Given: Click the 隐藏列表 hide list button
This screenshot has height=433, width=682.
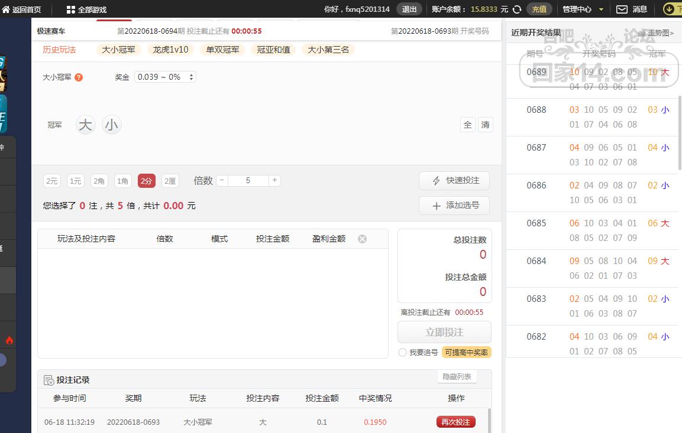Looking at the screenshot, I should point(457,376).
